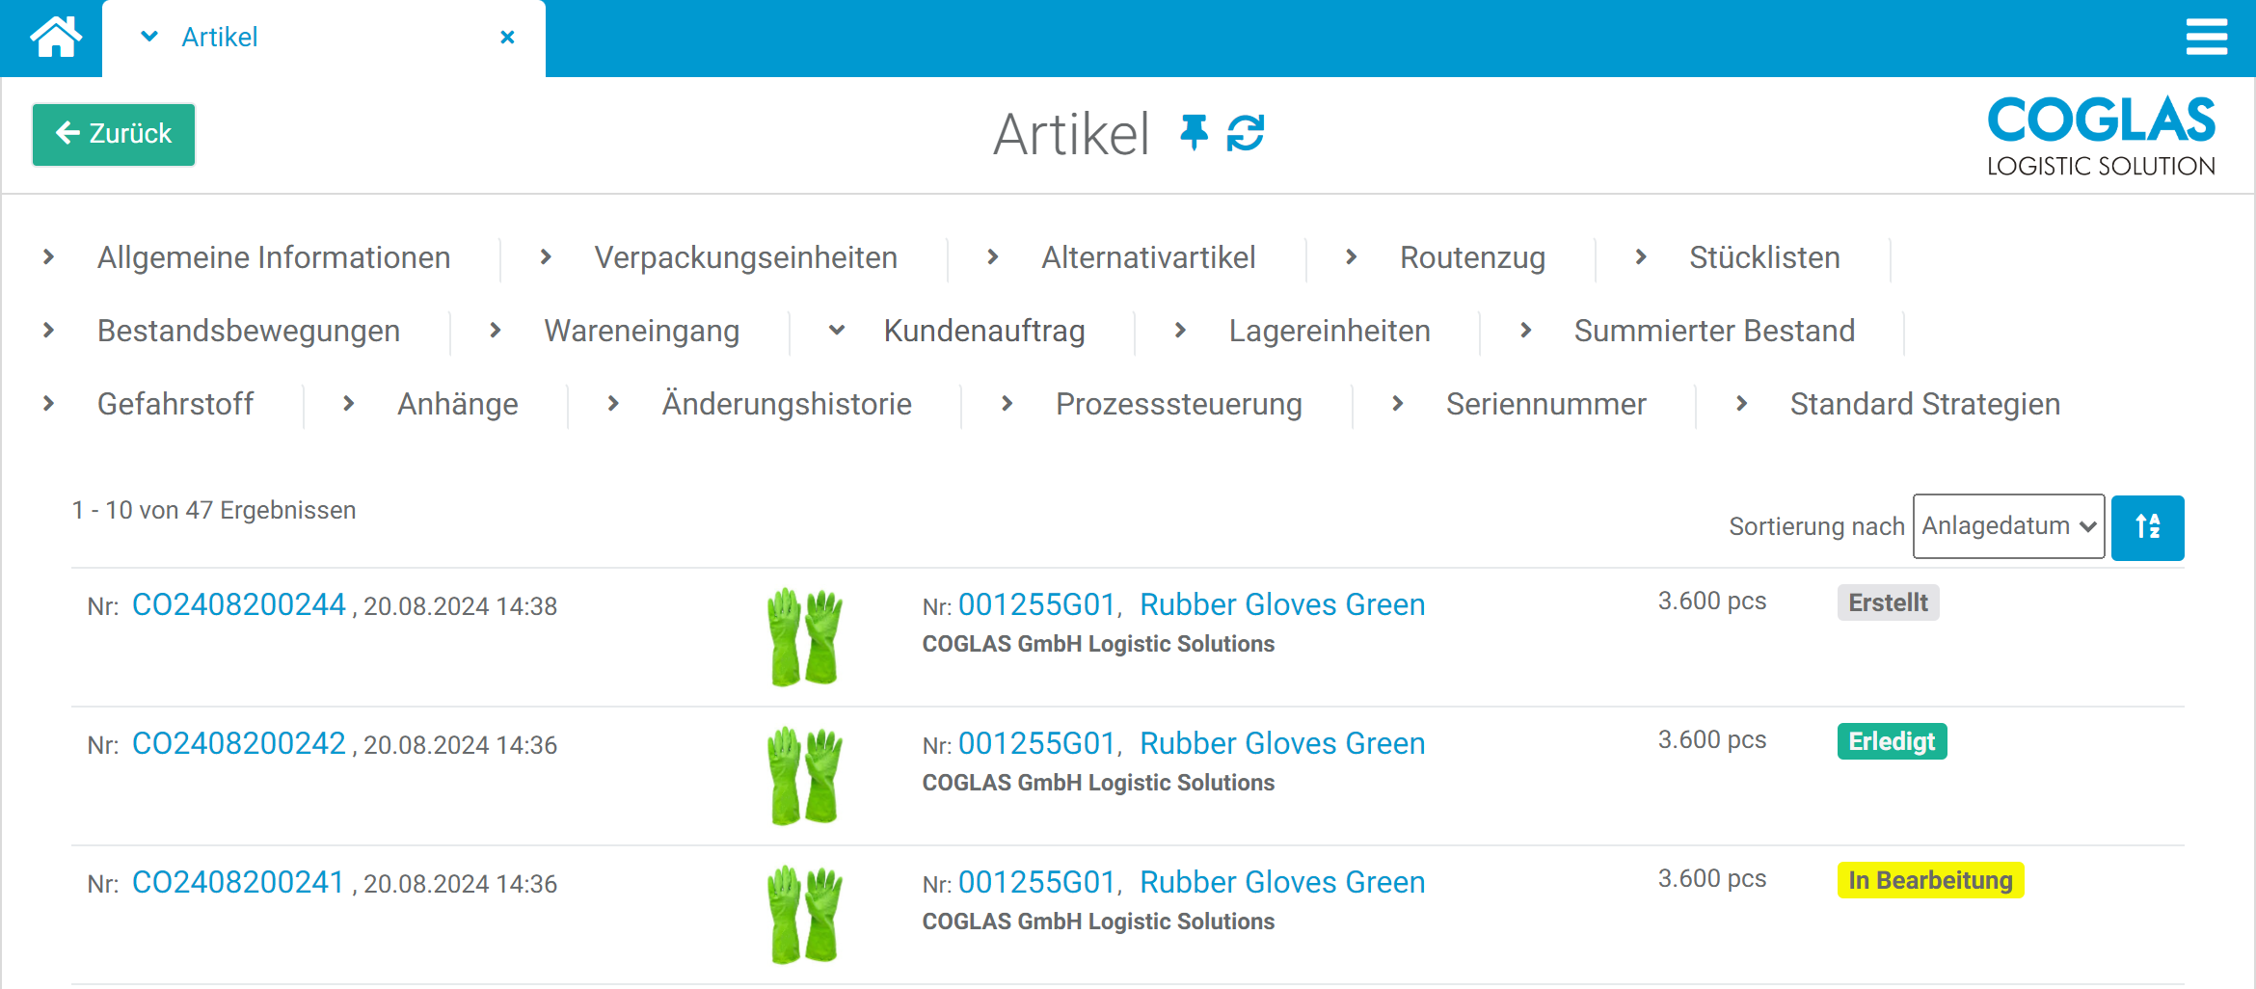Click the back arrow inside the Zurück button
Viewport: 2256px width, 989px height.
click(66, 134)
